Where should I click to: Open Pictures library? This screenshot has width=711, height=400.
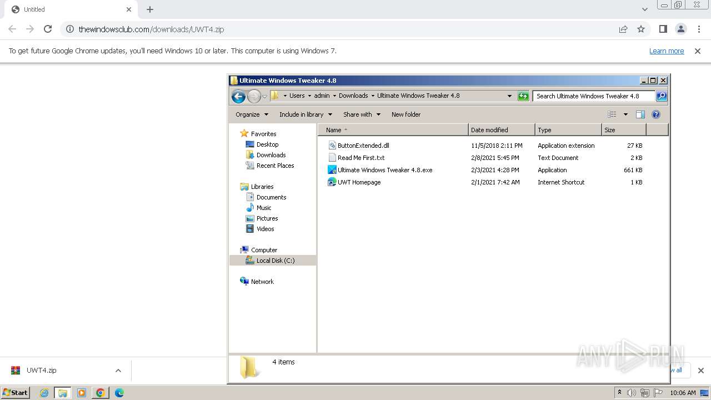(x=267, y=218)
